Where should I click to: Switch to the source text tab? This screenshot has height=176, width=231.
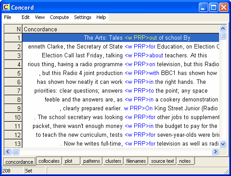(x=162, y=161)
